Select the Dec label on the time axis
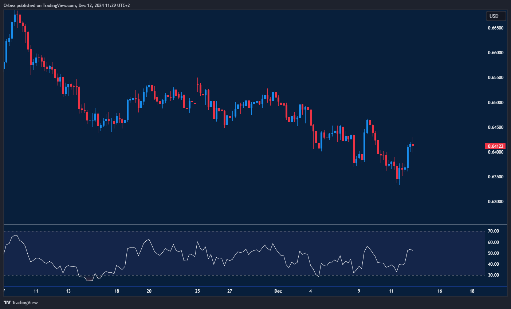The width and height of the screenshot is (511, 309). pyautogui.click(x=278, y=291)
